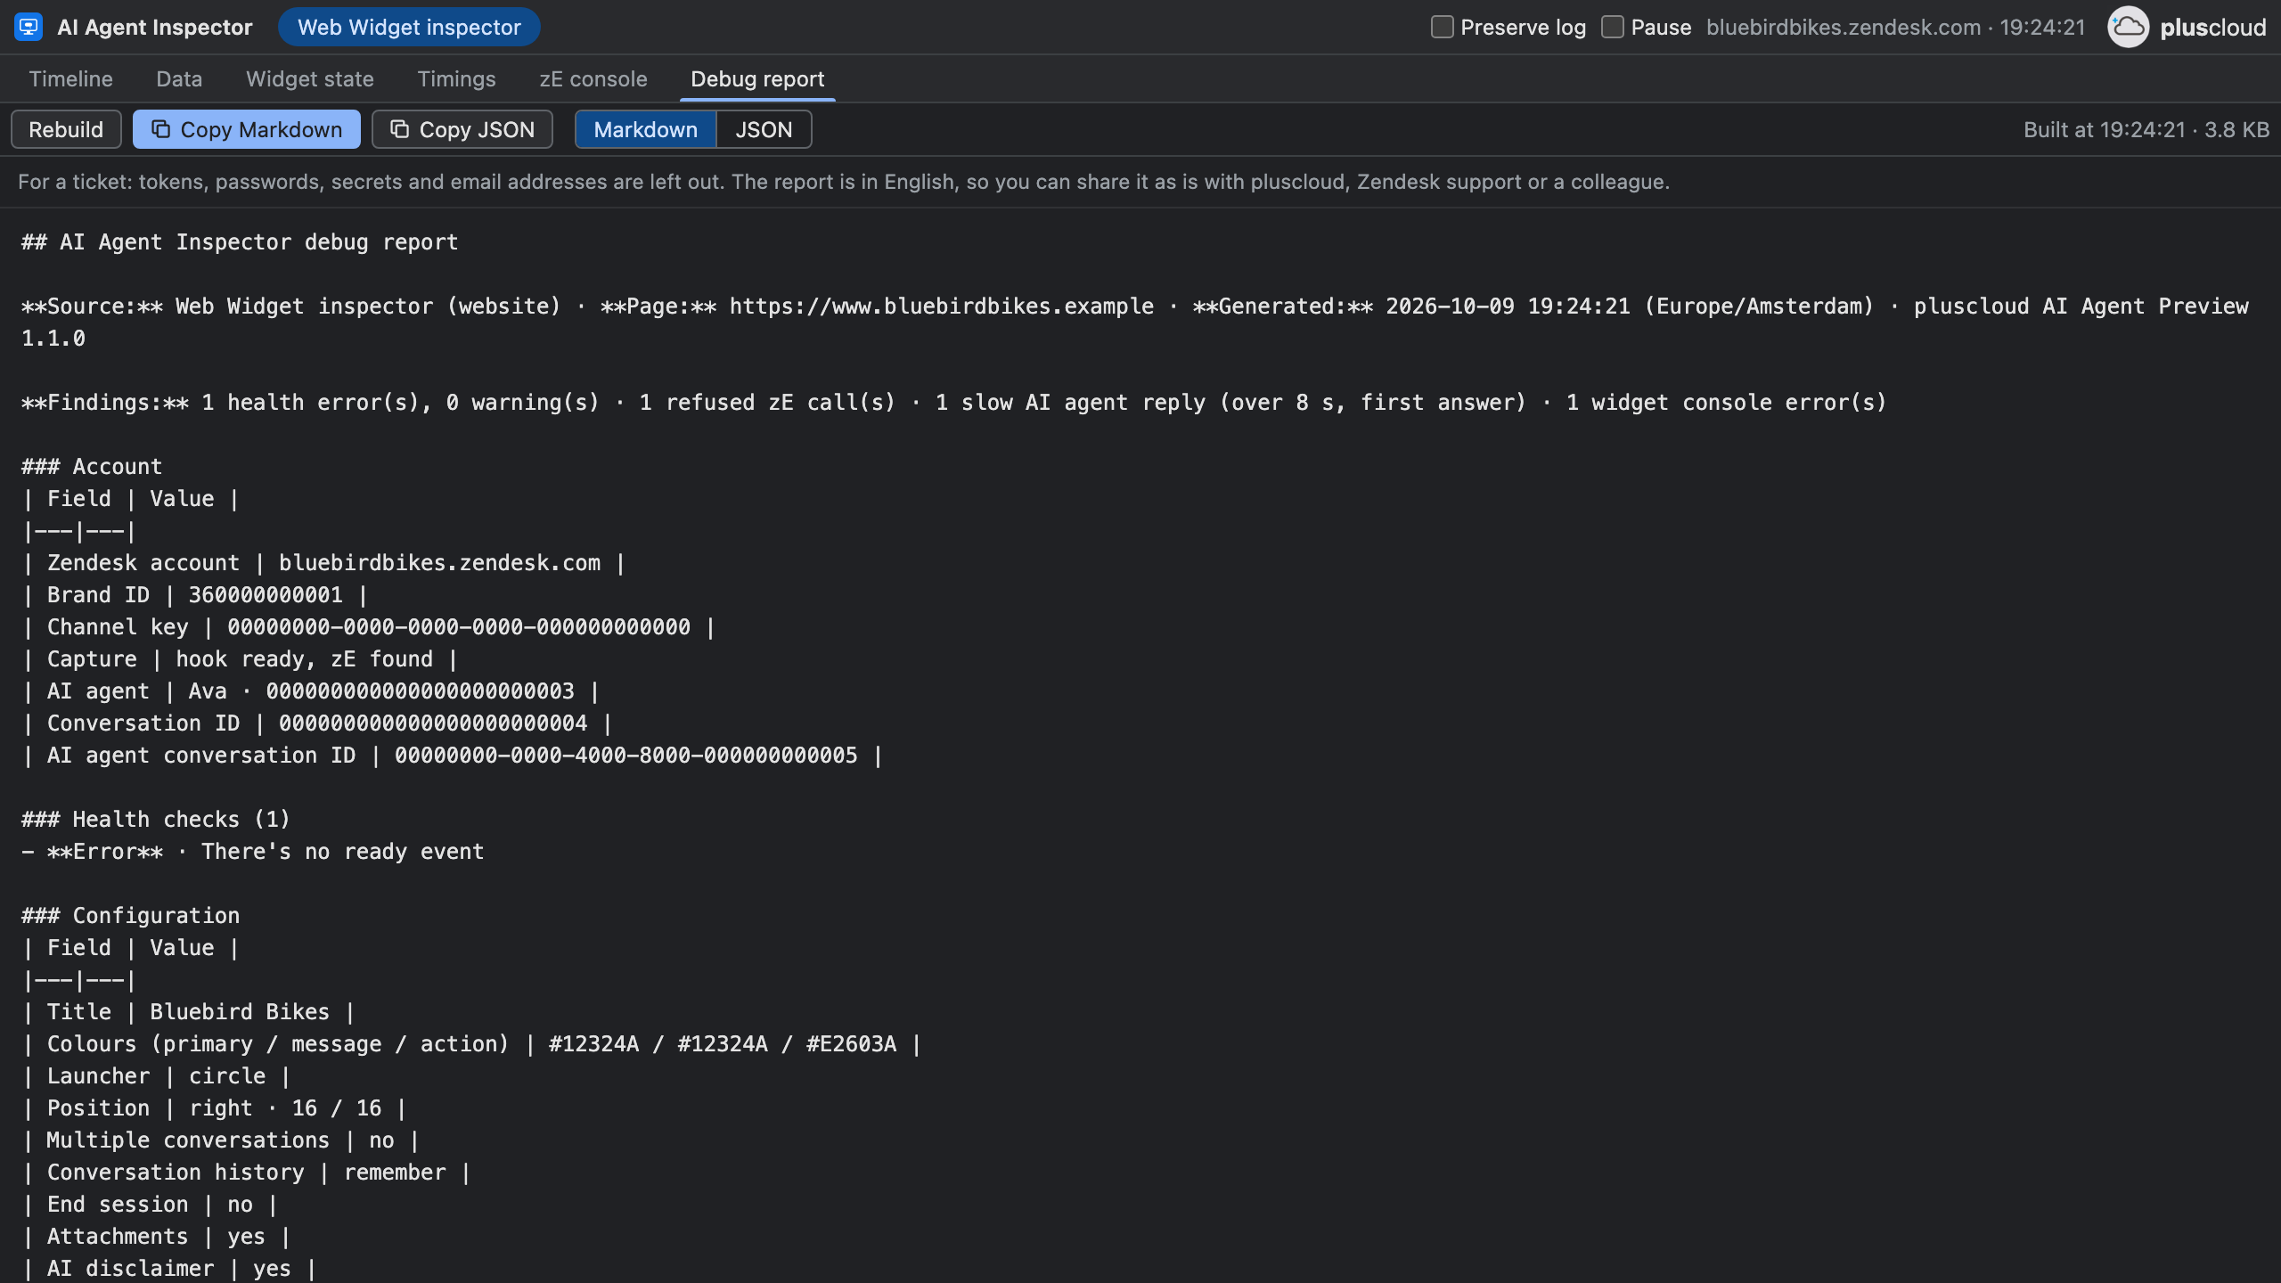The width and height of the screenshot is (2281, 1283).
Task: Click the bluebirdbikes.zendesk.com header timestamp text
Action: coord(1895,27)
